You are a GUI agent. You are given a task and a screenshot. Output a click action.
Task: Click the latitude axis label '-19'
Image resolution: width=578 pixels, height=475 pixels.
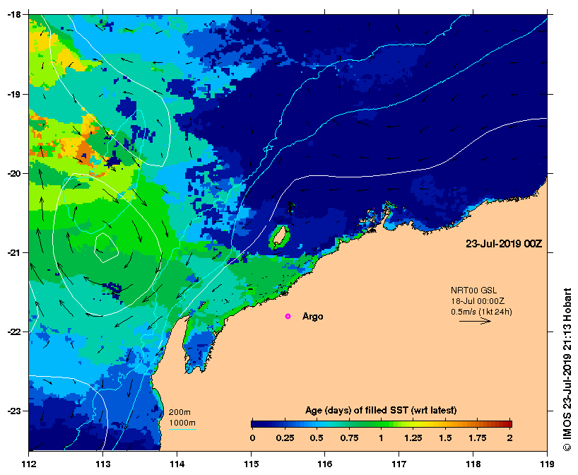point(13,94)
